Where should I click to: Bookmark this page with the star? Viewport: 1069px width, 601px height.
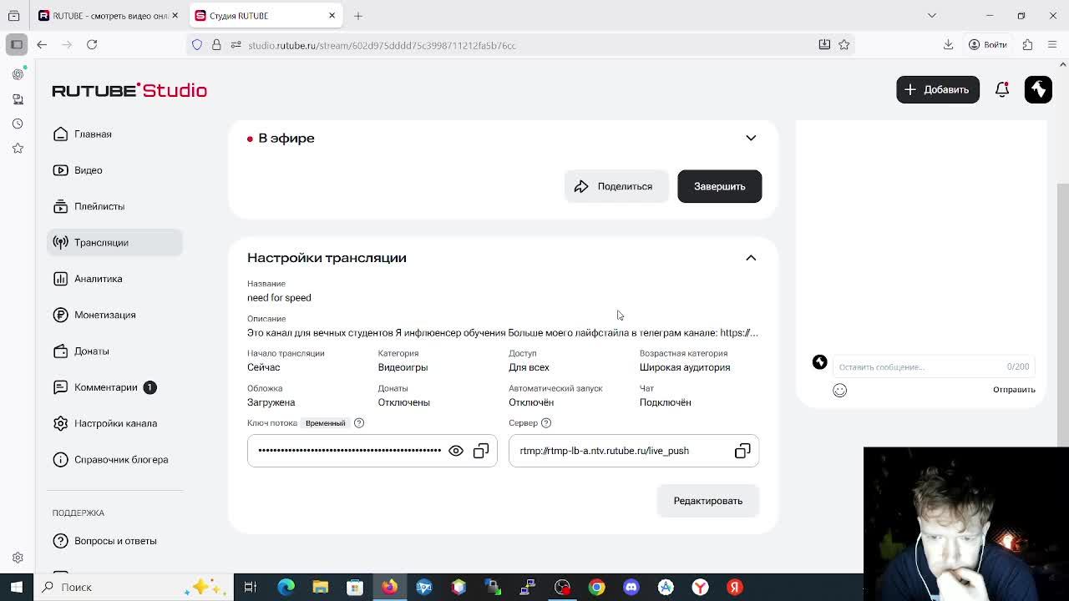pyautogui.click(x=844, y=45)
